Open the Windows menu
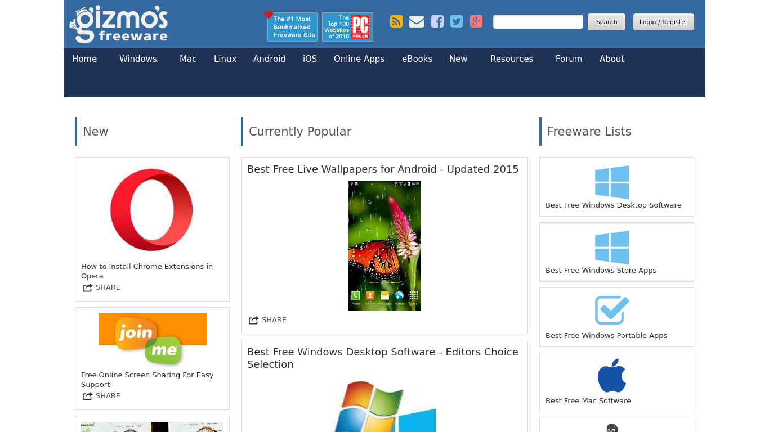The width and height of the screenshot is (769, 432). 138,59
